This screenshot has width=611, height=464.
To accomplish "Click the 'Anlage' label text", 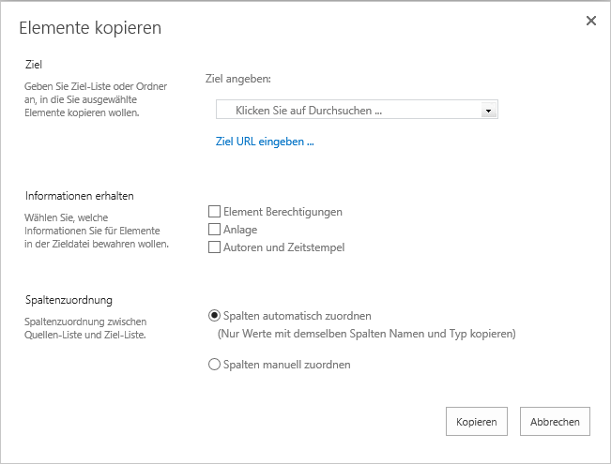I will (240, 230).
